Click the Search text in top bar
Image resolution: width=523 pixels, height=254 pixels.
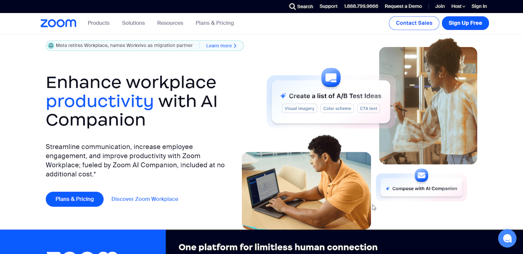pyautogui.click(x=305, y=7)
